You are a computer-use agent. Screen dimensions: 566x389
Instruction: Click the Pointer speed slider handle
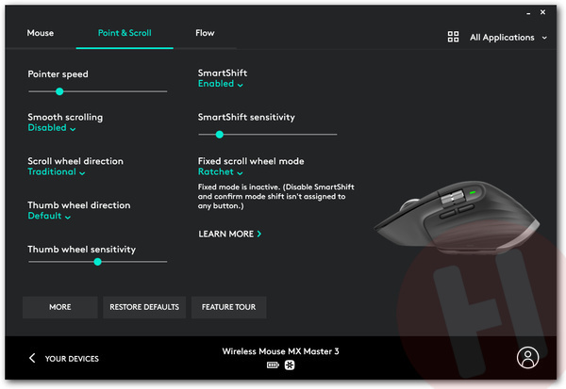click(x=59, y=91)
